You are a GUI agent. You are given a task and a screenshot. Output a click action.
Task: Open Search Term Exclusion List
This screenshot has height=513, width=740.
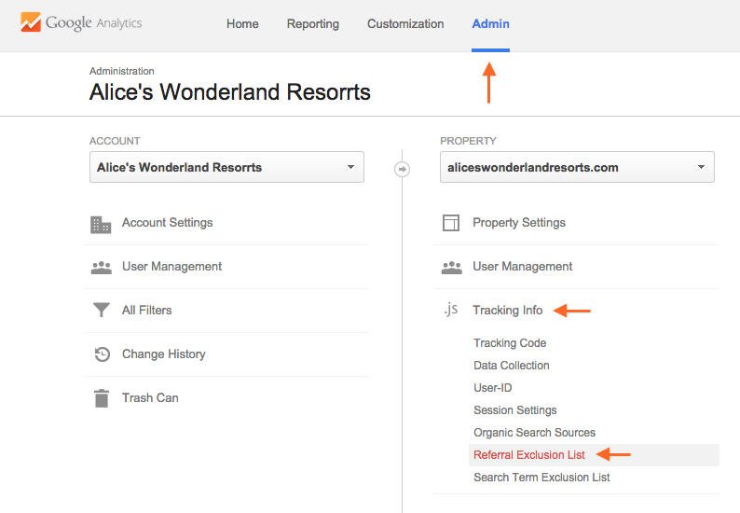541,478
